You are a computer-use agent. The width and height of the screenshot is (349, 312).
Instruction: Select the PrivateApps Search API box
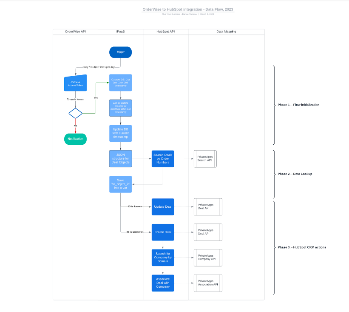(x=205, y=159)
